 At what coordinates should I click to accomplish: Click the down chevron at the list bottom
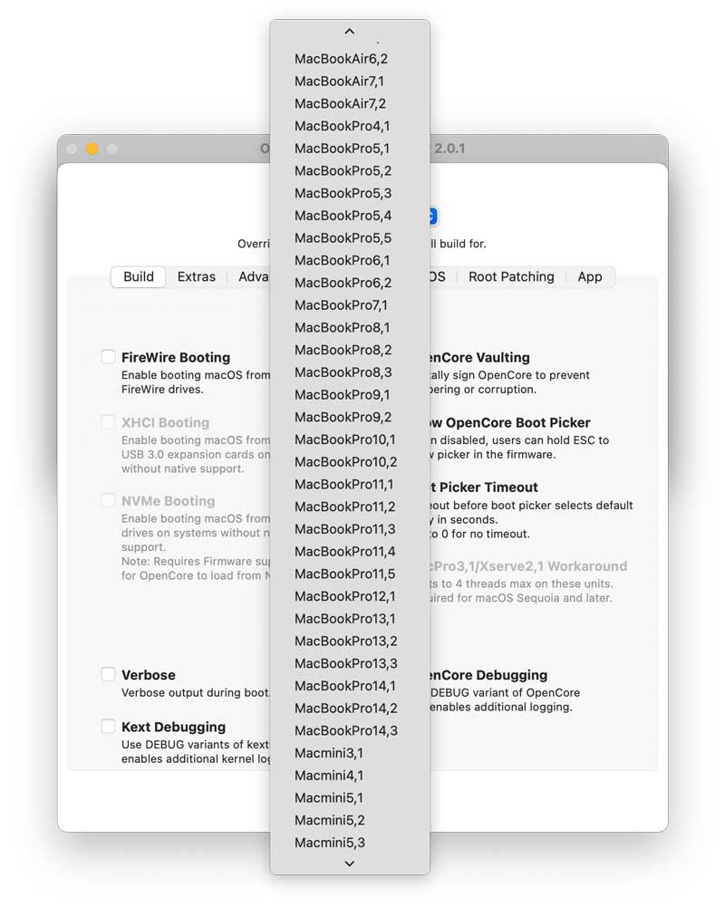tap(350, 864)
